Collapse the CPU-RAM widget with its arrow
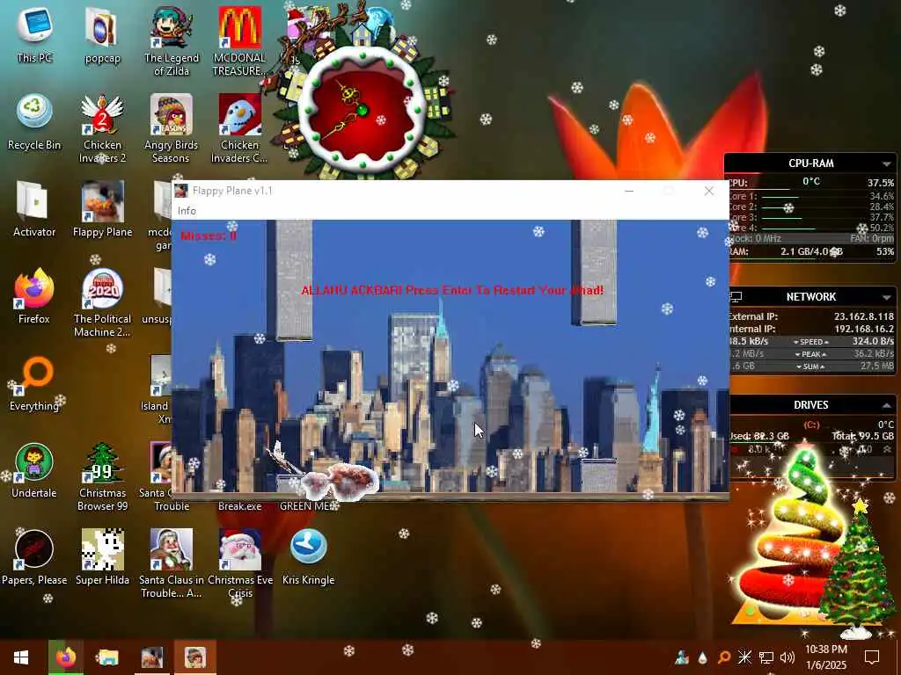 pyautogui.click(x=887, y=163)
